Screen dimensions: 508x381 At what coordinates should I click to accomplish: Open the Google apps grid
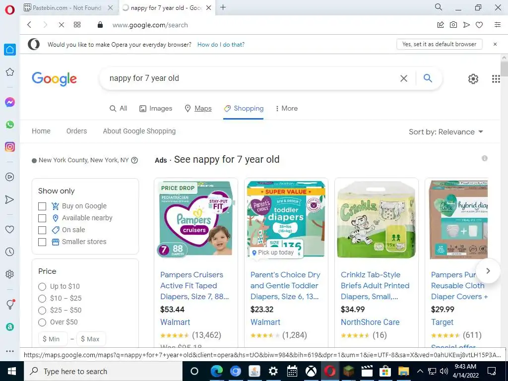pos(496,79)
